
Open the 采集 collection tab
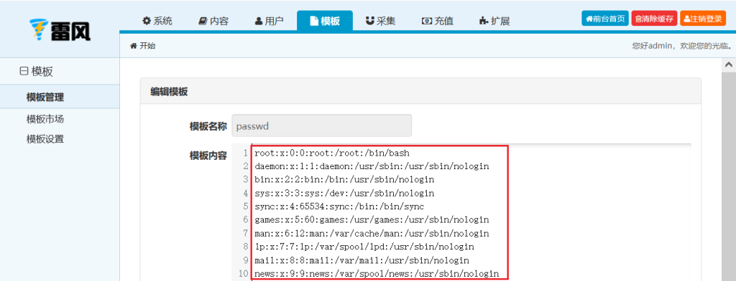(380, 21)
